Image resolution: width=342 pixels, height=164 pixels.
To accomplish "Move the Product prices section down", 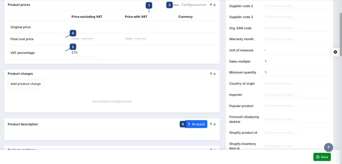I will pos(214,5).
